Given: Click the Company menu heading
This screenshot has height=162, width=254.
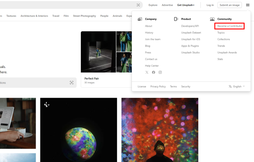Looking at the screenshot, I should coord(151,19).
